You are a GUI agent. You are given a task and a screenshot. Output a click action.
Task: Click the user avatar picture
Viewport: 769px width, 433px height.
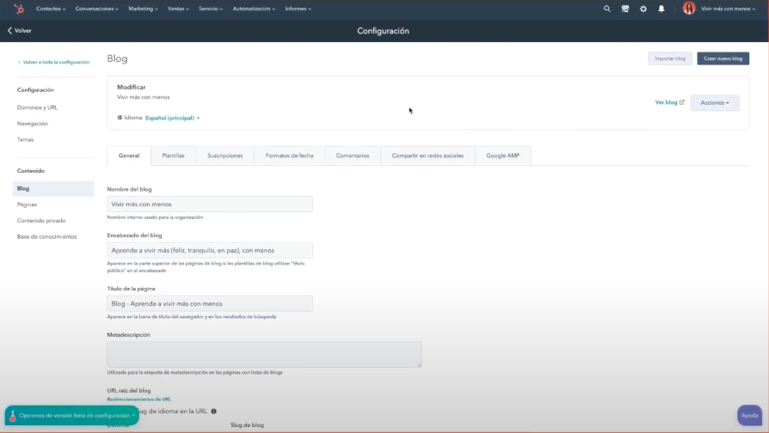[x=688, y=9]
